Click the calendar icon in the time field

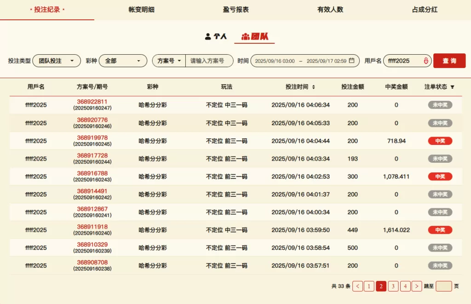pos(352,61)
